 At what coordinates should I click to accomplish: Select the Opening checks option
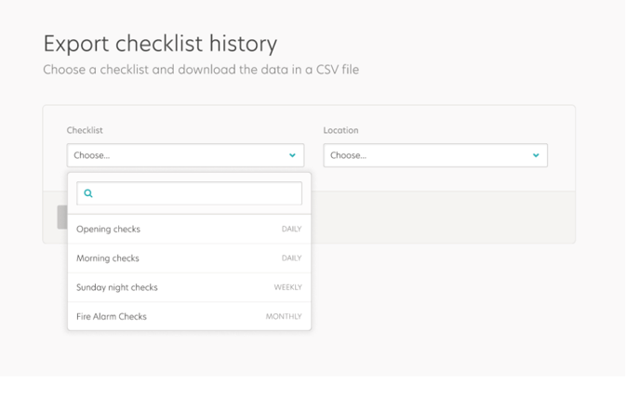click(x=190, y=230)
